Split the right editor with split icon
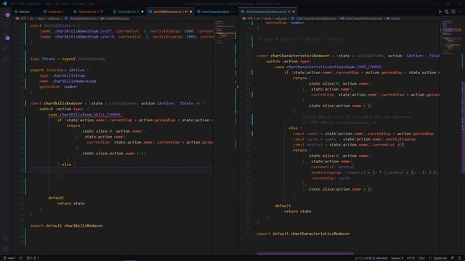 453,12
